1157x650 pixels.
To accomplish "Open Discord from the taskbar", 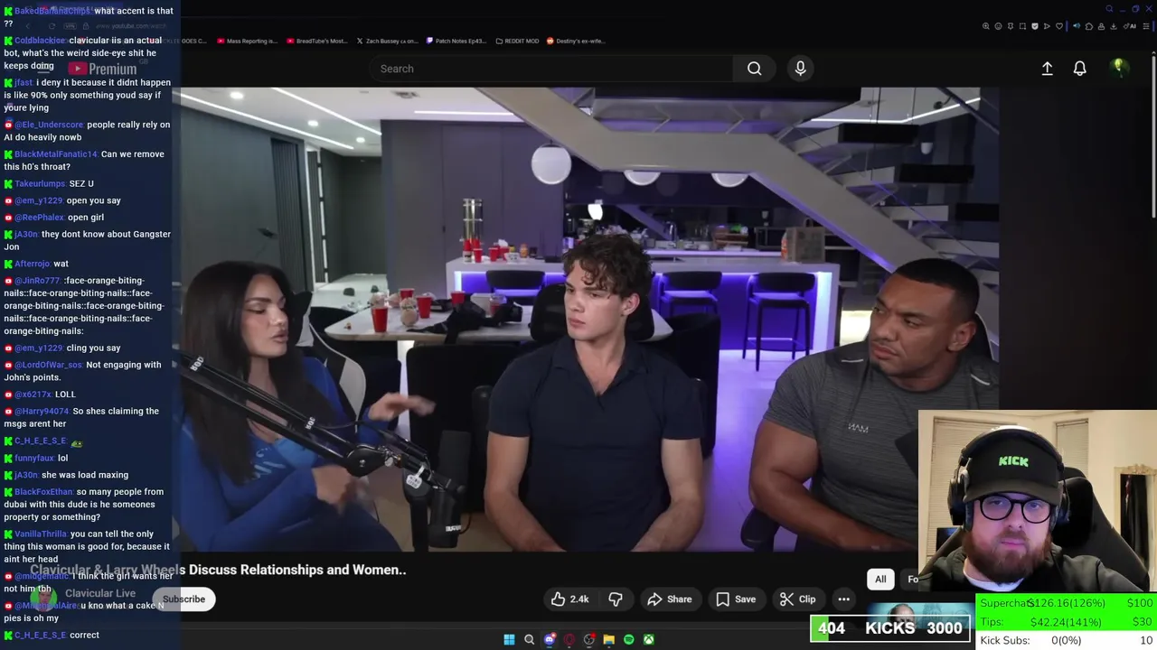I will click(550, 639).
